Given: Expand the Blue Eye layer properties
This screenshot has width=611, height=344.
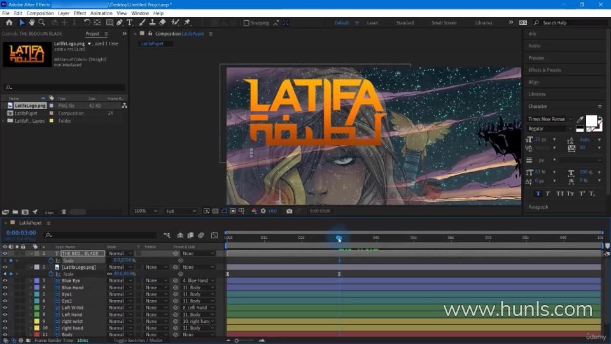Looking at the screenshot, I should pos(31,281).
